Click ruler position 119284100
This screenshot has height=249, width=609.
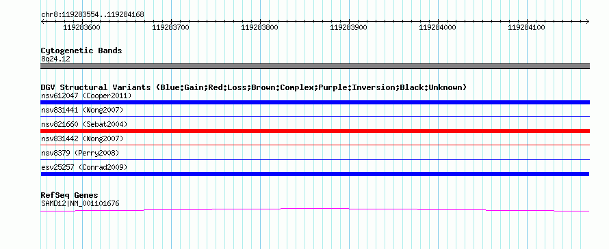tap(527, 27)
